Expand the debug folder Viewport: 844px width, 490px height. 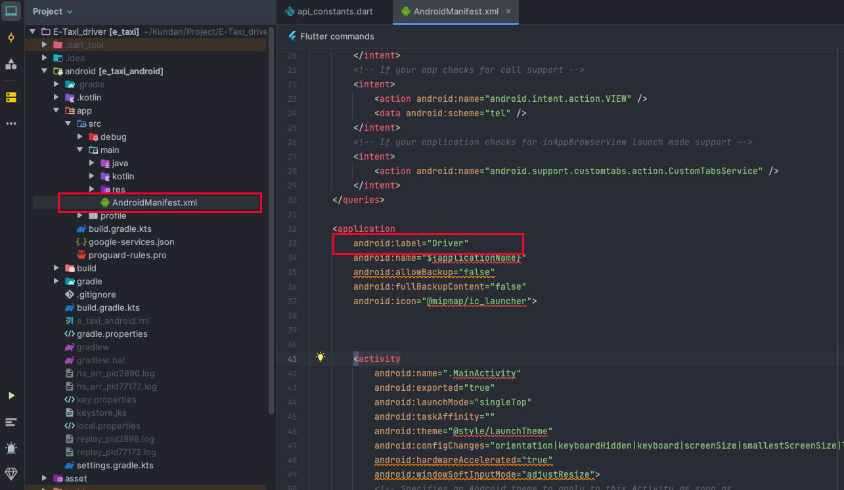(x=79, y=137)
